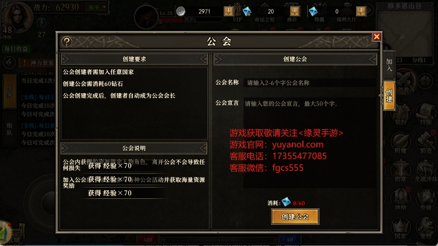Viewport: 438px width, 246px height.
Task: Open the 组队 team side tab
Action: 10,129
